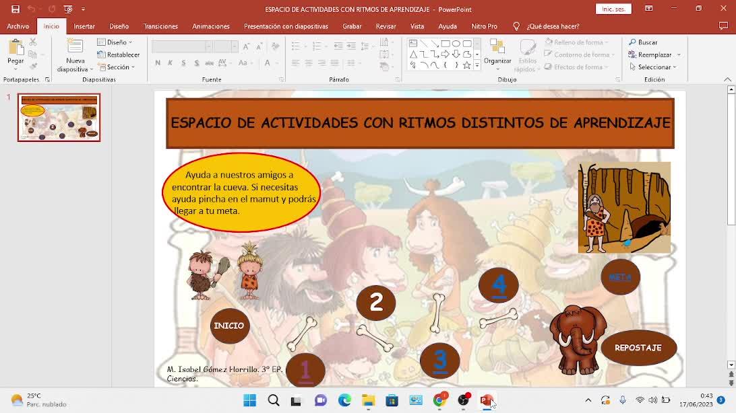Open the Organizar arrange tool
Screen dimensions: 736x413
click(x=497, y=52)
